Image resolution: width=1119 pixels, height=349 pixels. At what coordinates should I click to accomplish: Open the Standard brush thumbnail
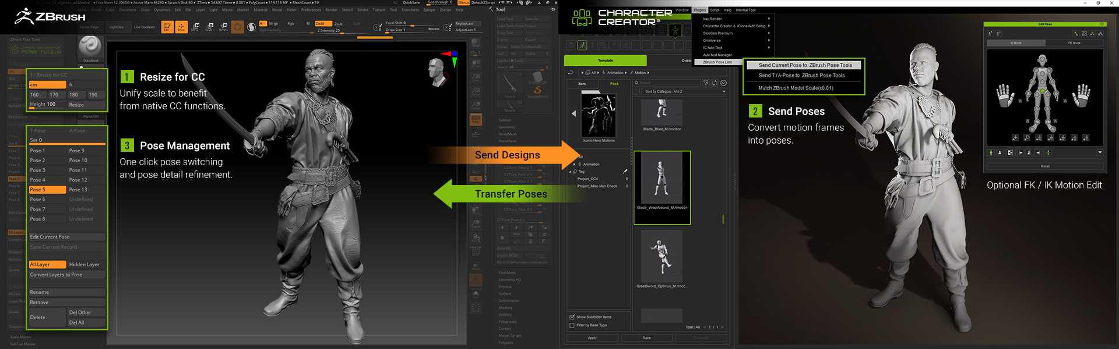(90, 47)
